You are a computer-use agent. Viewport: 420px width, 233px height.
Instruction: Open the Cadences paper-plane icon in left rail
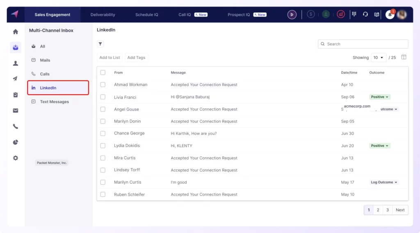[x=16, y=79]
